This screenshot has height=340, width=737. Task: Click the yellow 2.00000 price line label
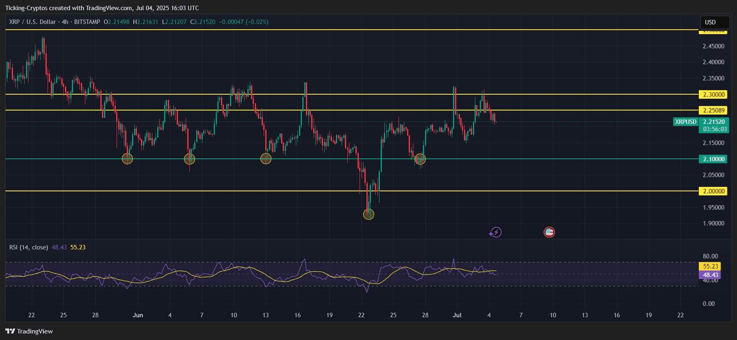coord(714,191)
